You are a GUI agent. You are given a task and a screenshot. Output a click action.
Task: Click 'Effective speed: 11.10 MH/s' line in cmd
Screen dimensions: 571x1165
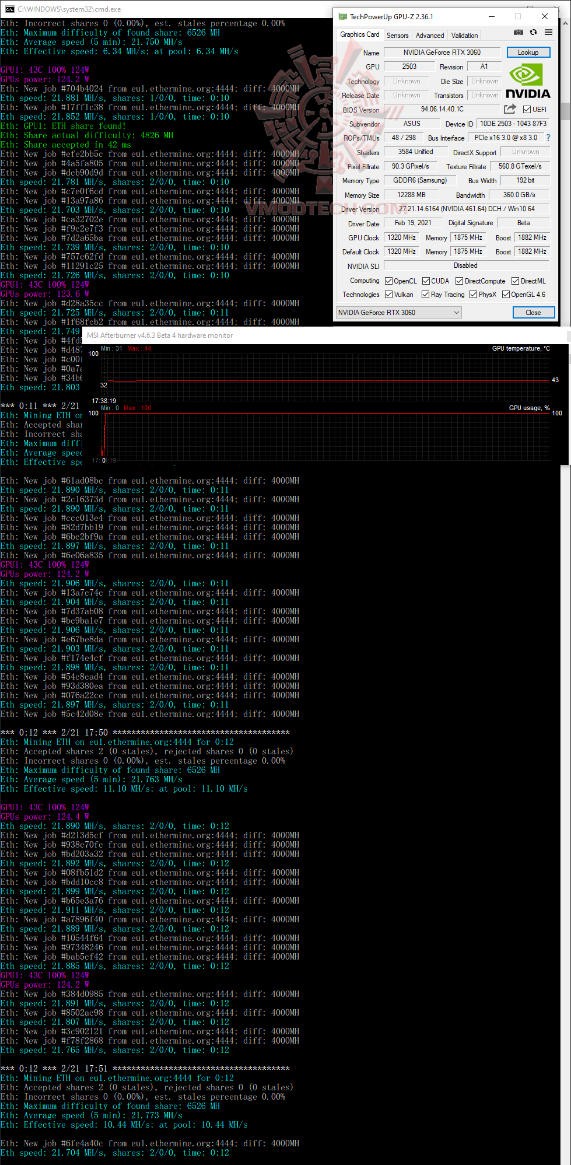(x=124, y=789)
